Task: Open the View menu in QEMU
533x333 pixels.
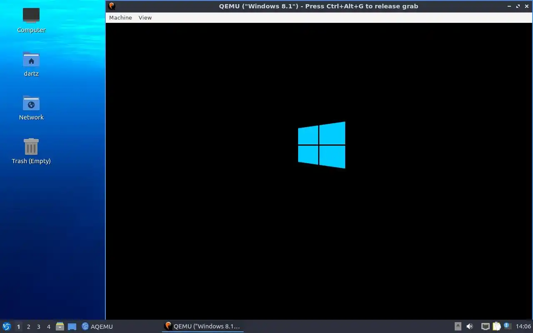Action: (145, 17)
